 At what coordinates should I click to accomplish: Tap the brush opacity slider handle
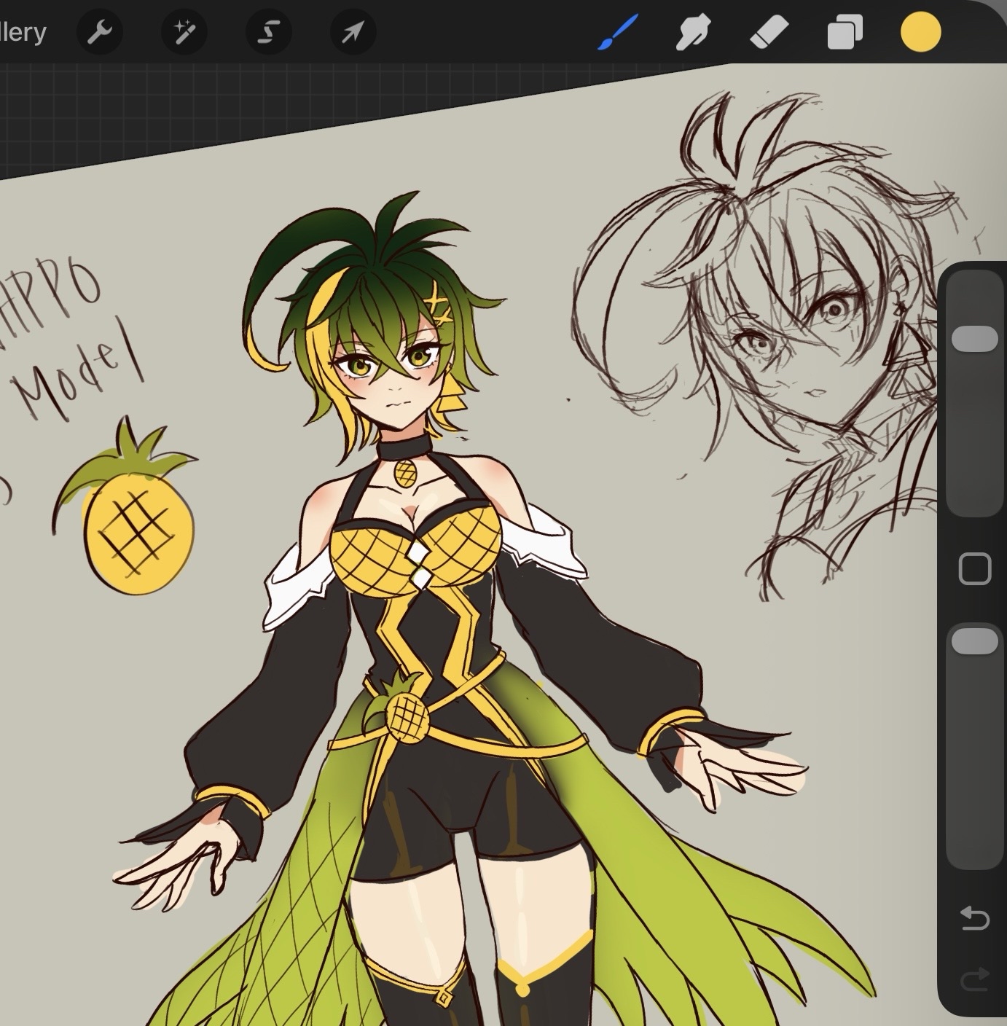click(x=975, y=641)
